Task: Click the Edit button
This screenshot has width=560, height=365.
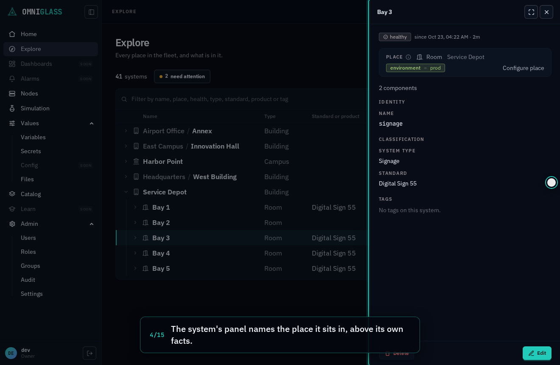Action: pyautogui.click(x=537, y=353)
